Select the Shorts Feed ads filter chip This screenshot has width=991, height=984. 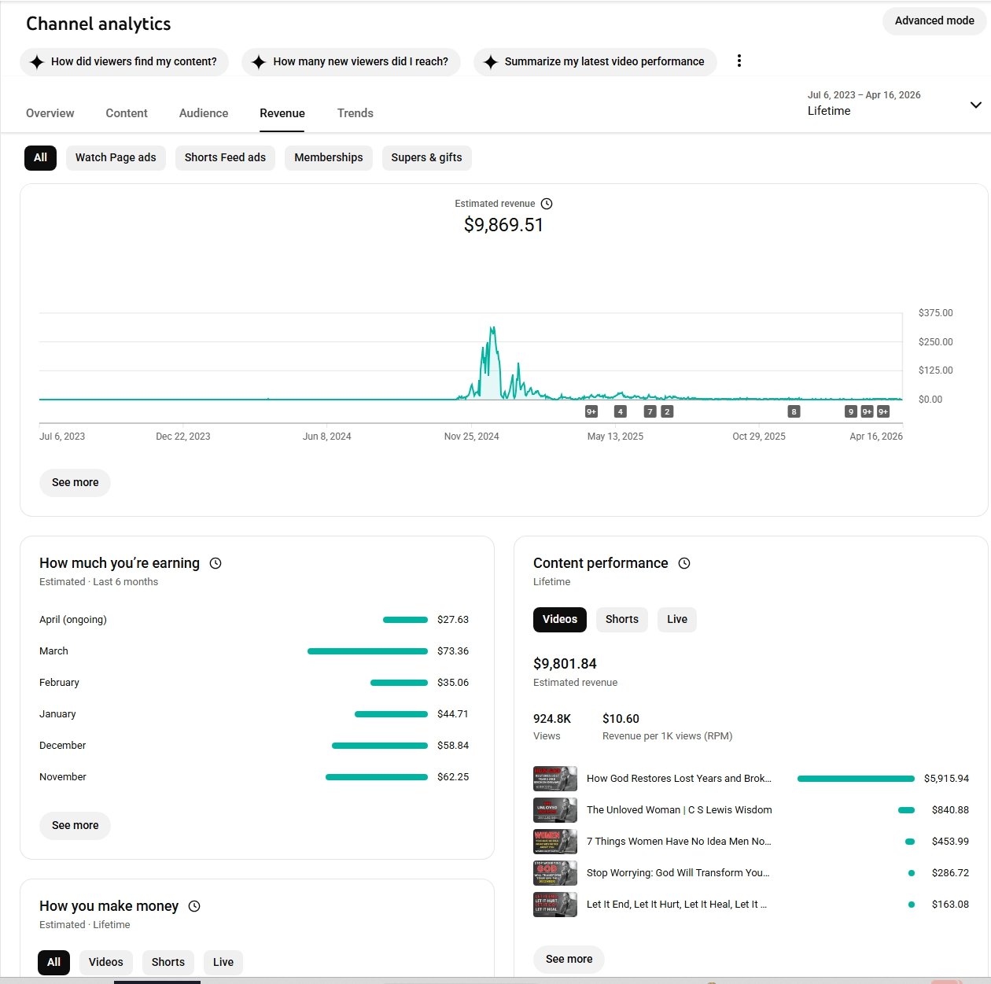pyautogui.click(x=225, y=158)
